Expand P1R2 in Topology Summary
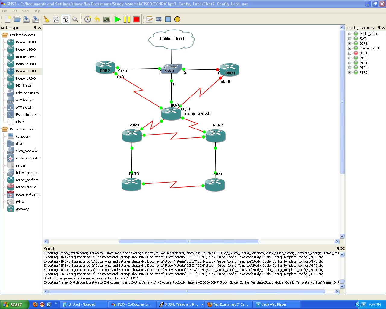The image size is (386, 309). click(x=350, y=58)
